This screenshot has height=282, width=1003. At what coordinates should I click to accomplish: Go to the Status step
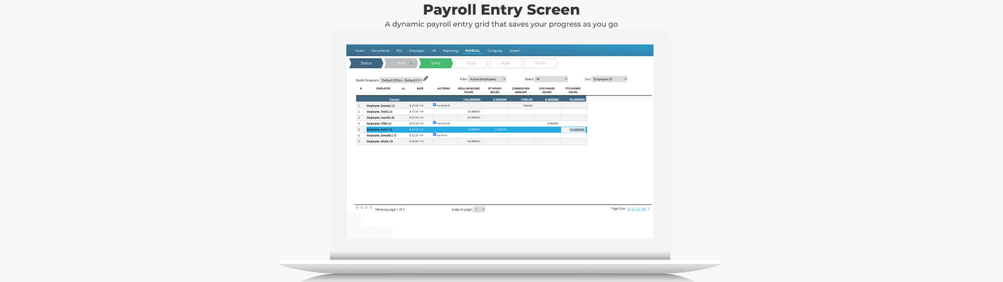pyautogui.click(x=366, y=63)
